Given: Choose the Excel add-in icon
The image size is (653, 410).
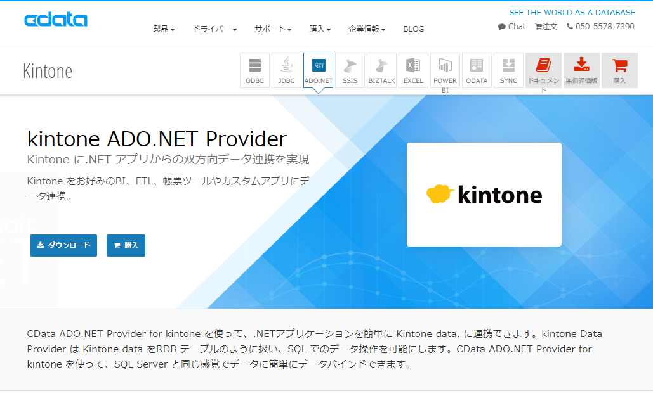Looking at the screenshot, I should click(x=413, y=70).
